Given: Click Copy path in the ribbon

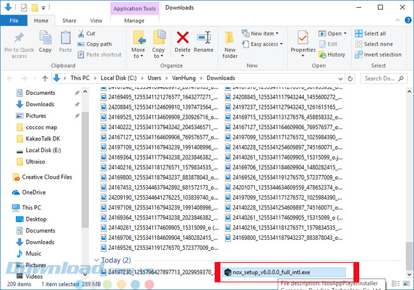Looking at the screenshot, I should (94, 44).
